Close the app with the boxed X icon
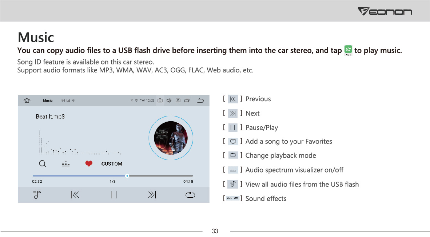 (178, 100)
